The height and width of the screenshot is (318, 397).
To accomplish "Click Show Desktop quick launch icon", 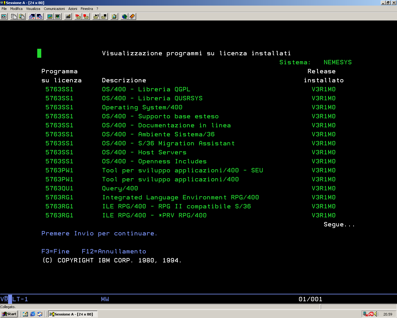I will pos(25,314).
